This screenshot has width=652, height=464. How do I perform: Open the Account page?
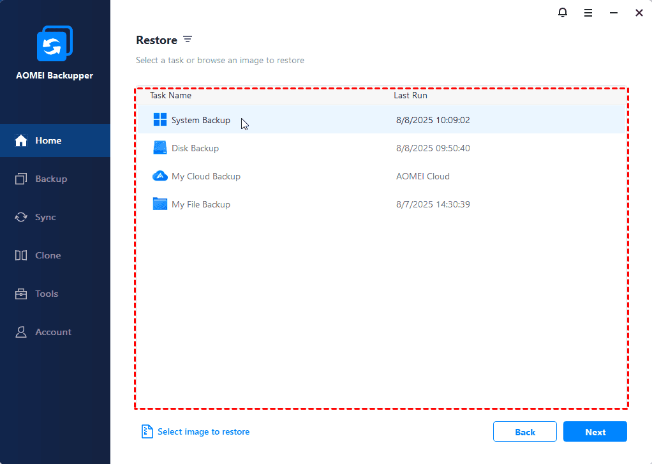pyautogui.click(x=53, y=332)
